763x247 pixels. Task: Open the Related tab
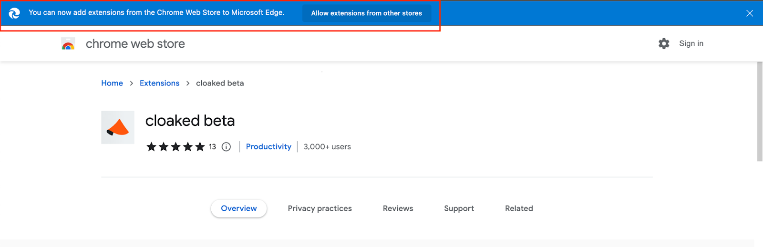[519, 208]
